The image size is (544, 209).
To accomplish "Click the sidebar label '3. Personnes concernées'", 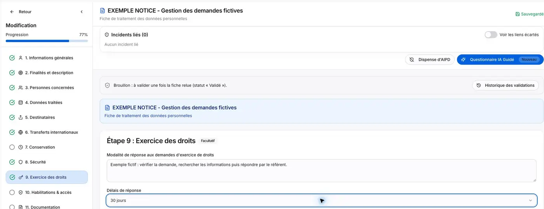I will (49, 88).
